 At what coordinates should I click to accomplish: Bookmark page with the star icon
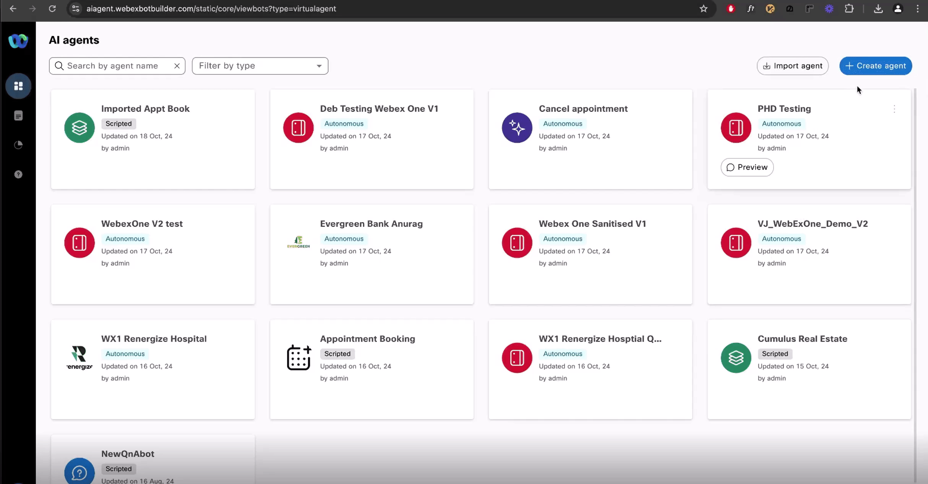pos(703,9)
